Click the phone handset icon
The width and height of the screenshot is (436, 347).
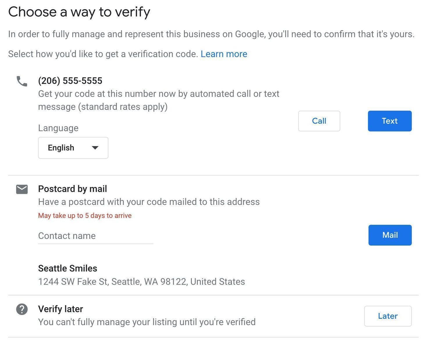pos(22,81)
